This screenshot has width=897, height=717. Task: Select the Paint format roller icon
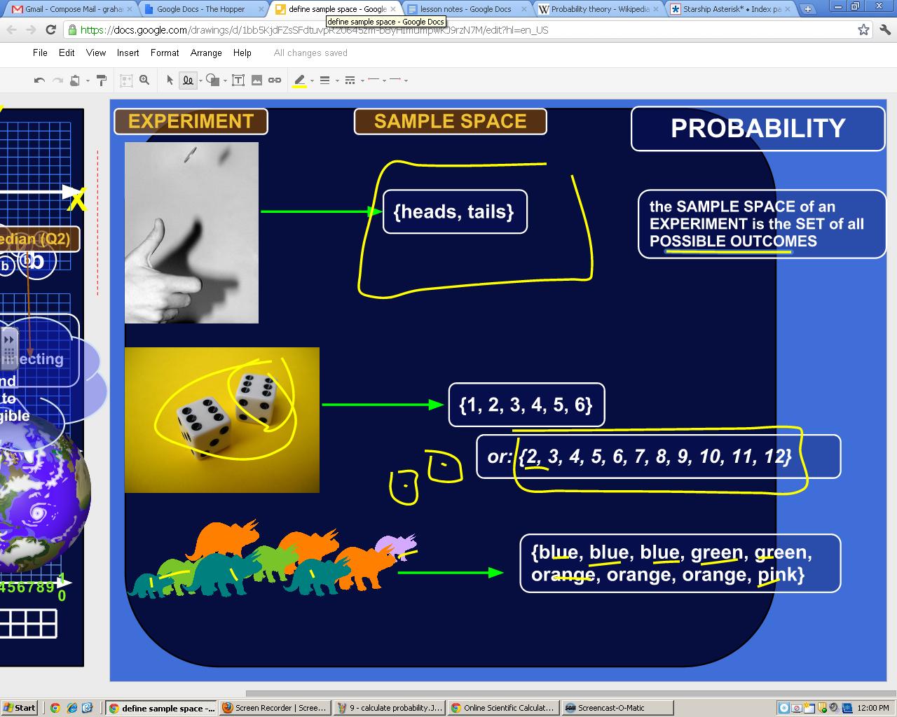102,81
